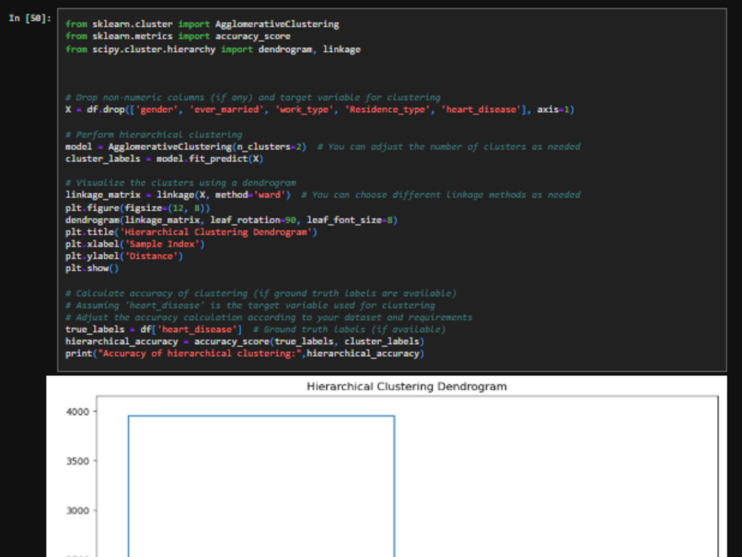Click the linkage_matrix ward line
The height and width of the screenshot is (557, 742).
pos(322,195)
